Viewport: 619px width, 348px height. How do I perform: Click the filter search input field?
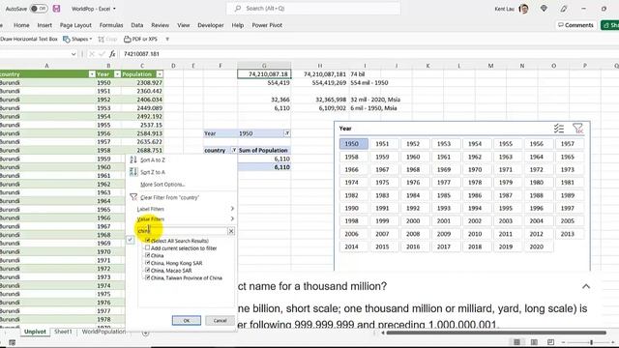pyautogui.click(x=183, y=231)
